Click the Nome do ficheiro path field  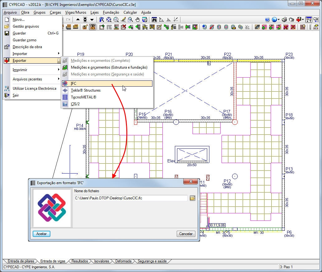[x=131, y=198]
